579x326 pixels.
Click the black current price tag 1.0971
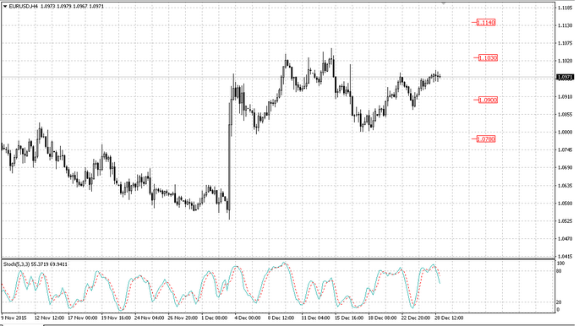(565, 77)
